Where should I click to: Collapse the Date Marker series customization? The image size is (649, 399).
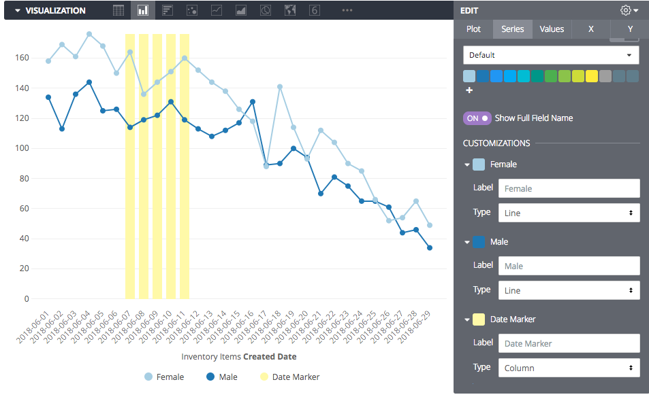point(467,319)
